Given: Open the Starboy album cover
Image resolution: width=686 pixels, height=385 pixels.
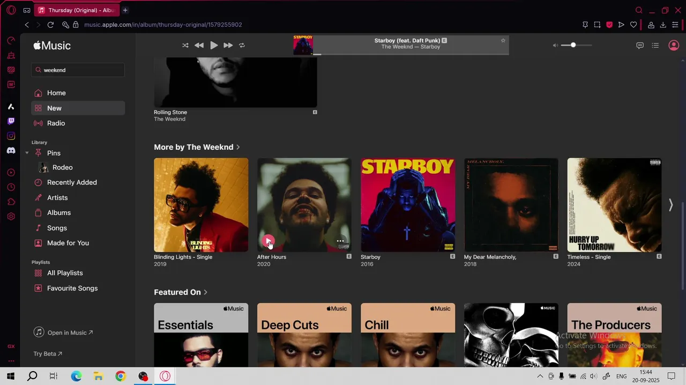Looking at the screenshot, I should (x=408, y=205).
